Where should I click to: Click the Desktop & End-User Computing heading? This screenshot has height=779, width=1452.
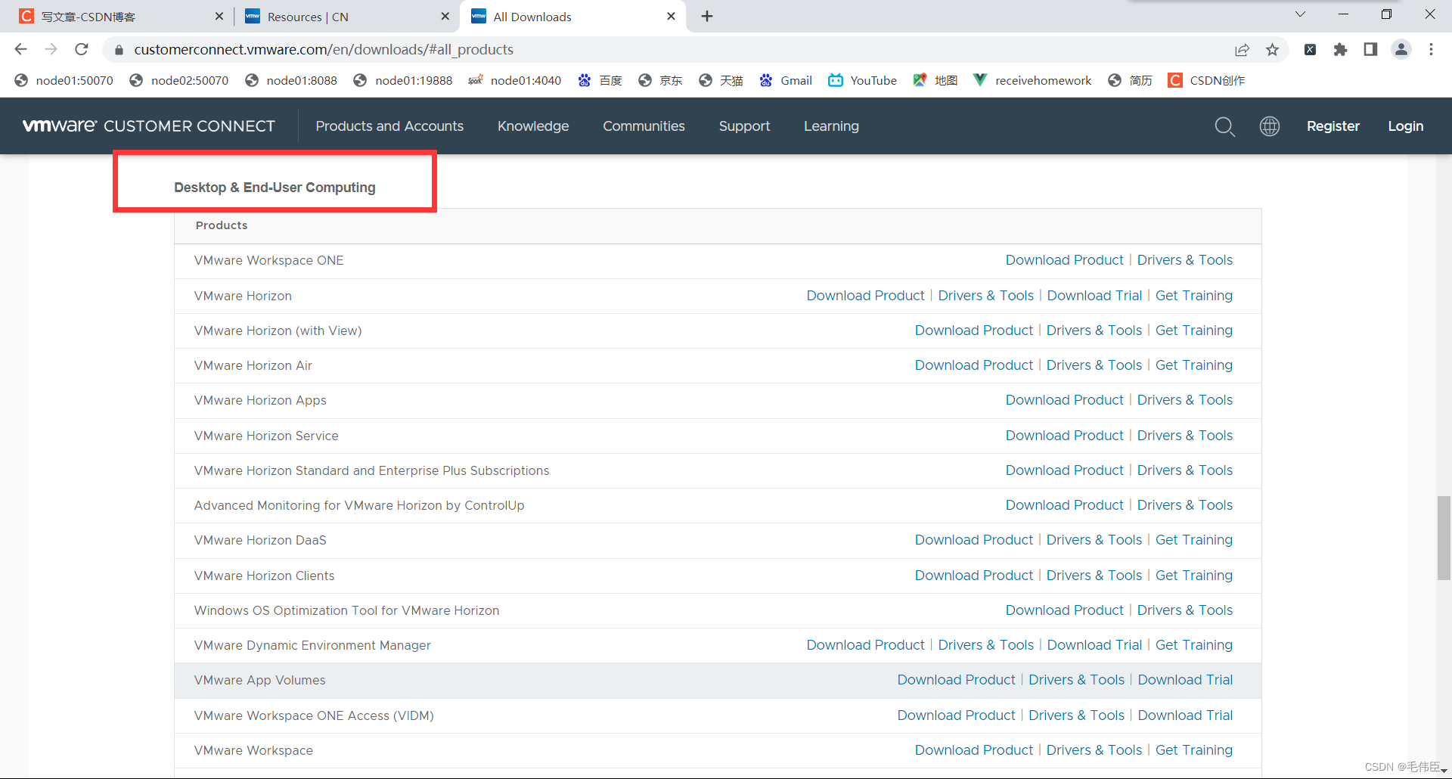275,188
